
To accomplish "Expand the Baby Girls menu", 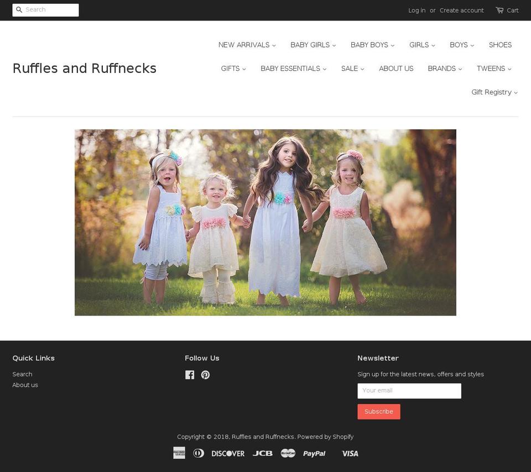I will [313, 45].
